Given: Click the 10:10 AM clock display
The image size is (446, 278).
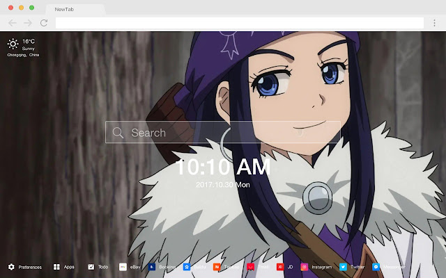Looking at the screenshot, I should point(223,167).
